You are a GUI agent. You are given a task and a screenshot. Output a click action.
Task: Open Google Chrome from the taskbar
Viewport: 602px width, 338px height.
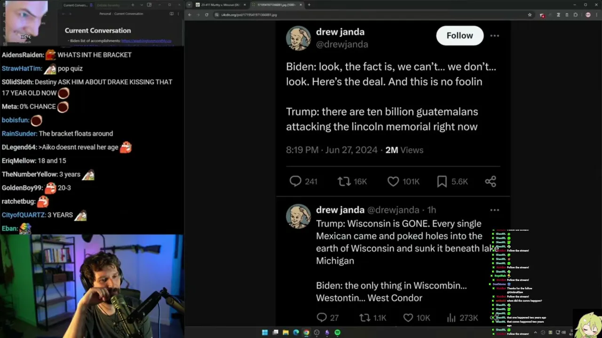[306, 332]
